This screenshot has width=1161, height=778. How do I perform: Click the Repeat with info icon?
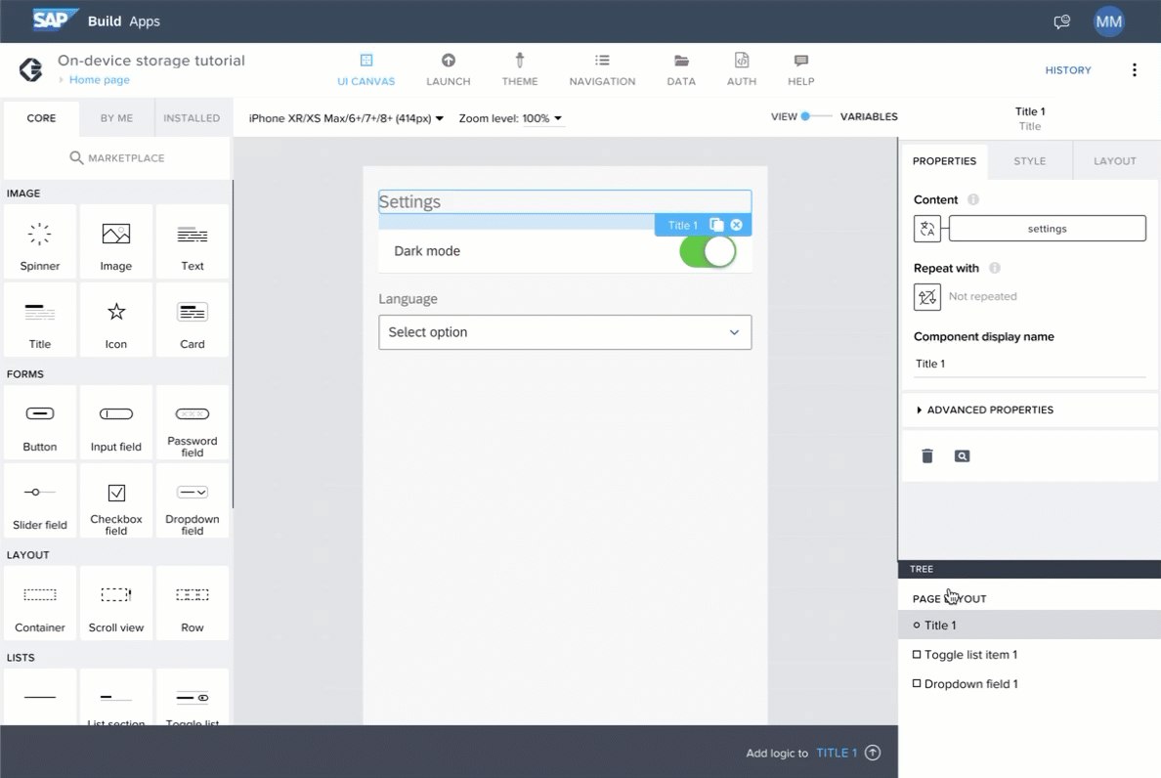tap(995, 268)
